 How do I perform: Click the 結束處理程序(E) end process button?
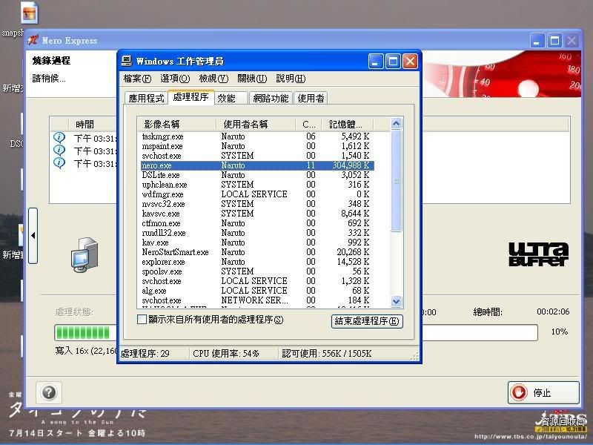pos(367,321)
